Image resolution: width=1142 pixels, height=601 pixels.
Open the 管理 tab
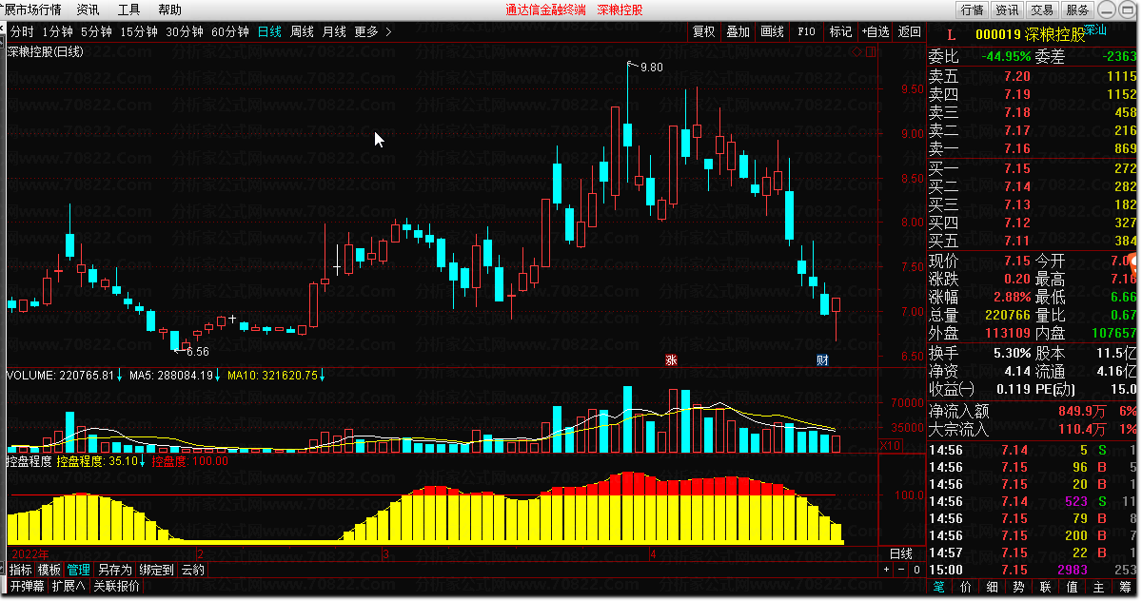[78, 570]
